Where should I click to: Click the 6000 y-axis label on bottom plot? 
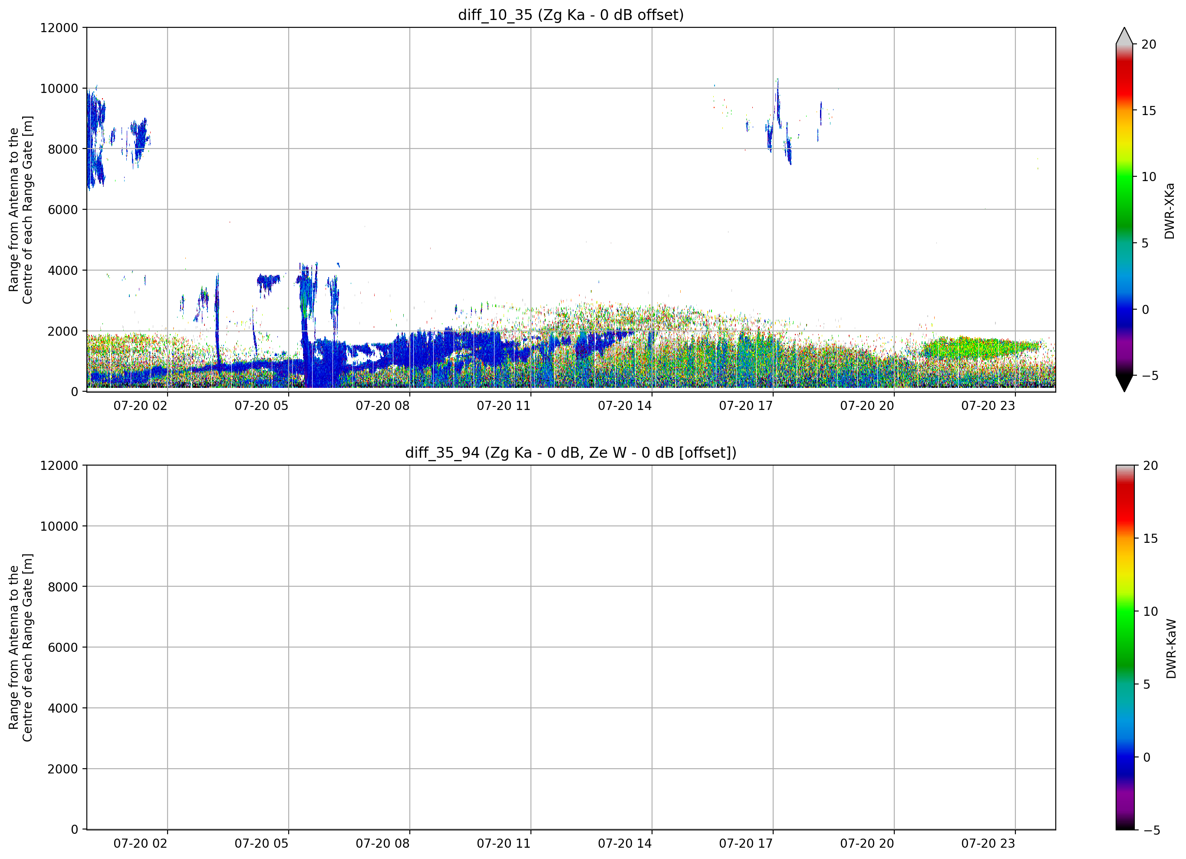coord(63,648)
